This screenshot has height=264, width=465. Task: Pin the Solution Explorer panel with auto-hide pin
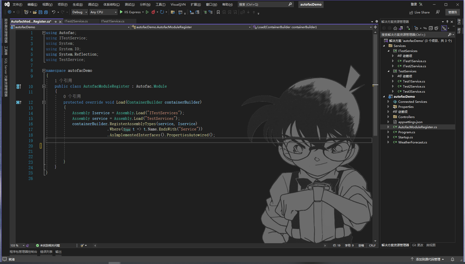[x=447, y=22]
